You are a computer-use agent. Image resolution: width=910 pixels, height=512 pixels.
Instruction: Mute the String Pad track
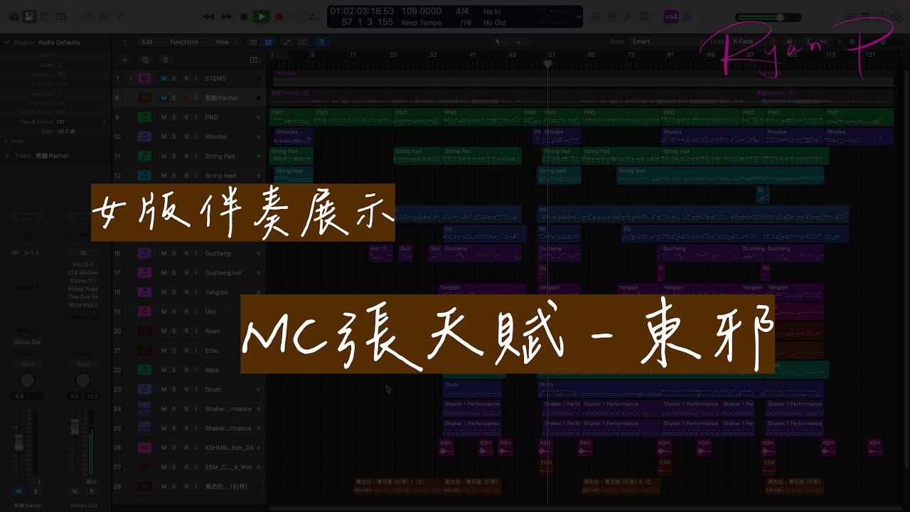pos(164,156)
